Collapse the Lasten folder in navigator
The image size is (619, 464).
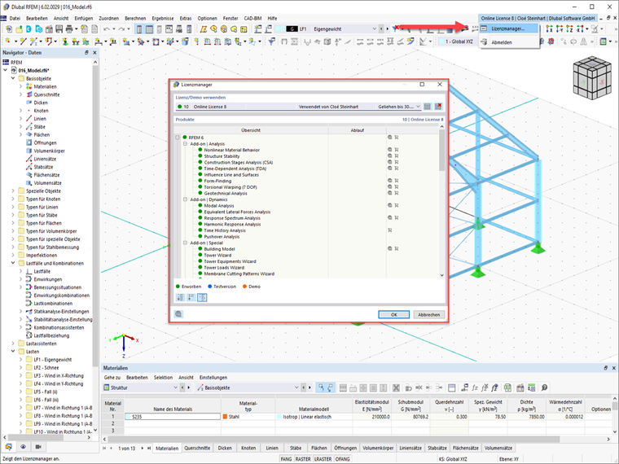(13, 352)
